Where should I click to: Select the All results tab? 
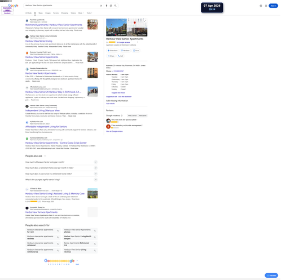click(x=35, y=13)
